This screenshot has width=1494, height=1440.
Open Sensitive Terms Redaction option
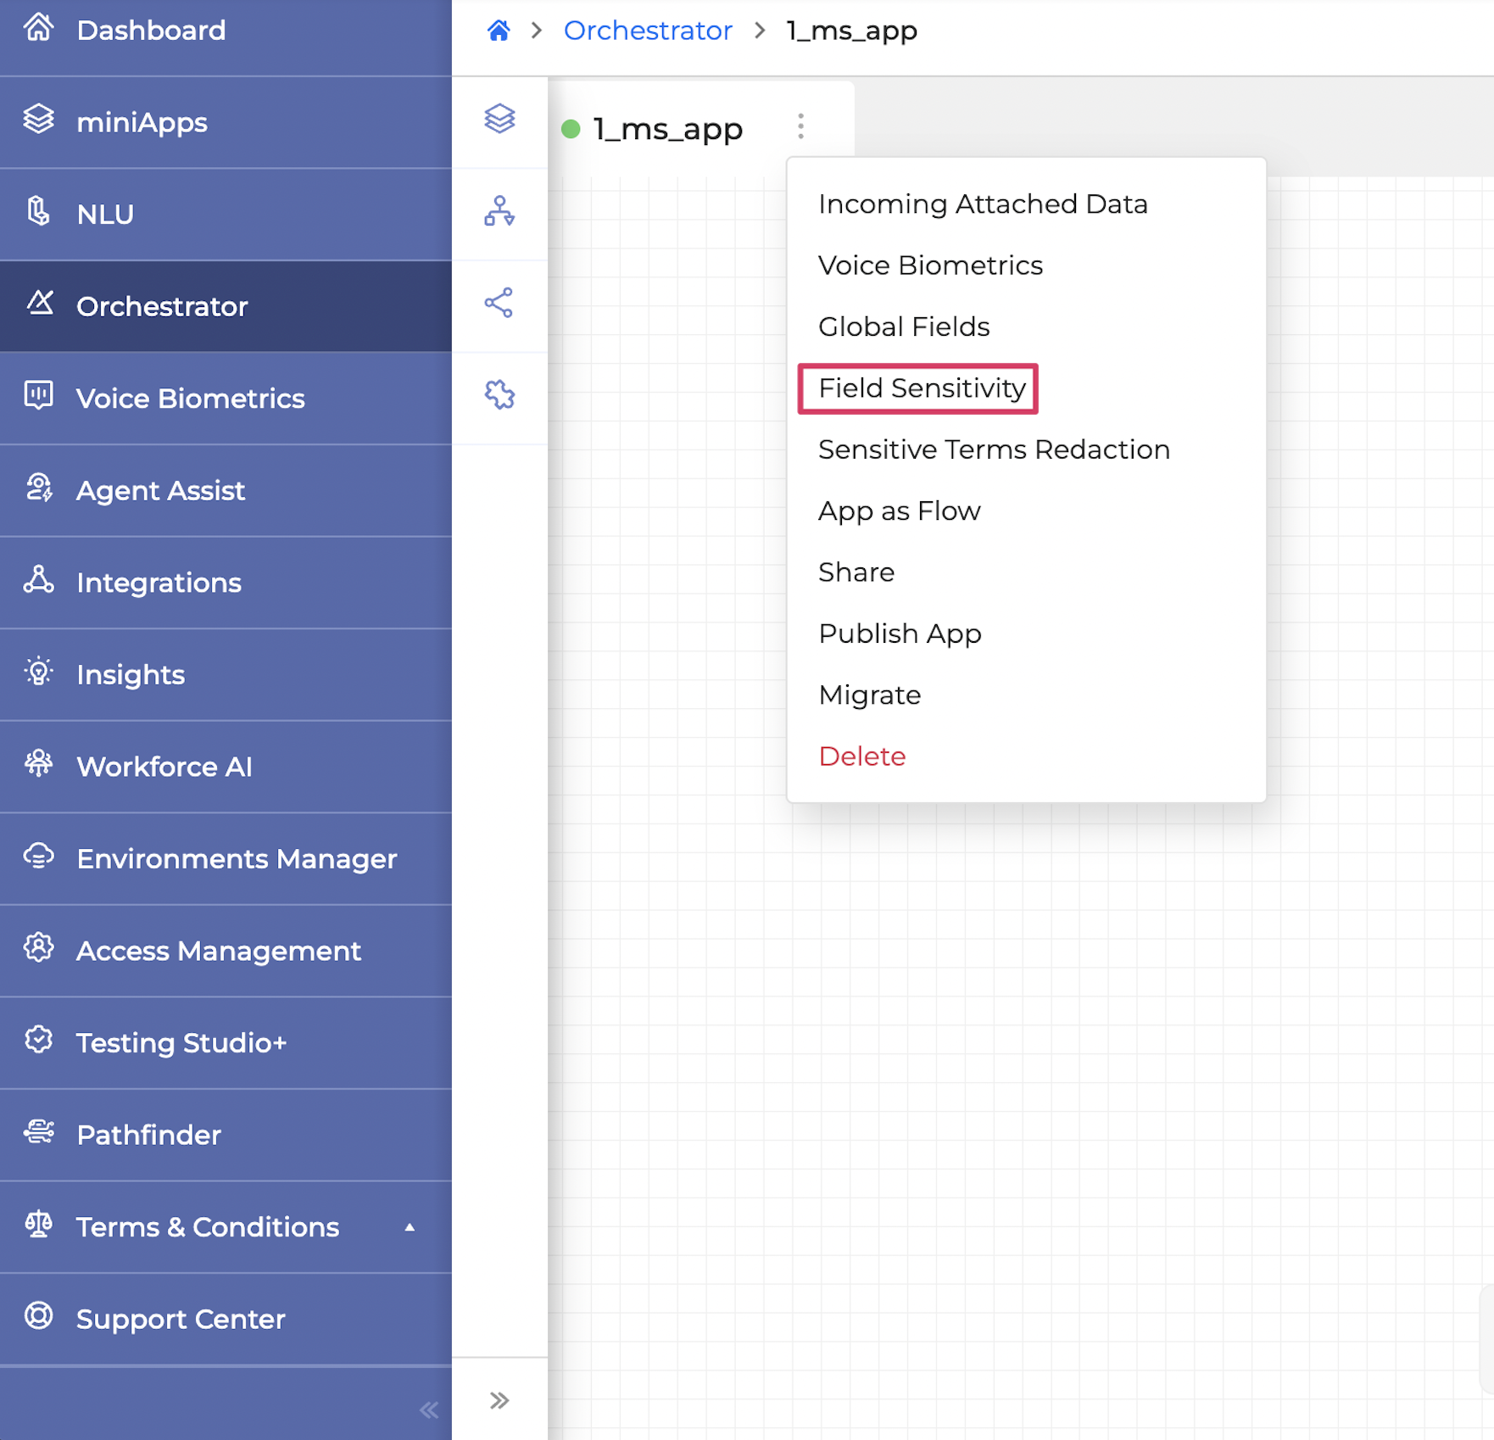(994, 449)
